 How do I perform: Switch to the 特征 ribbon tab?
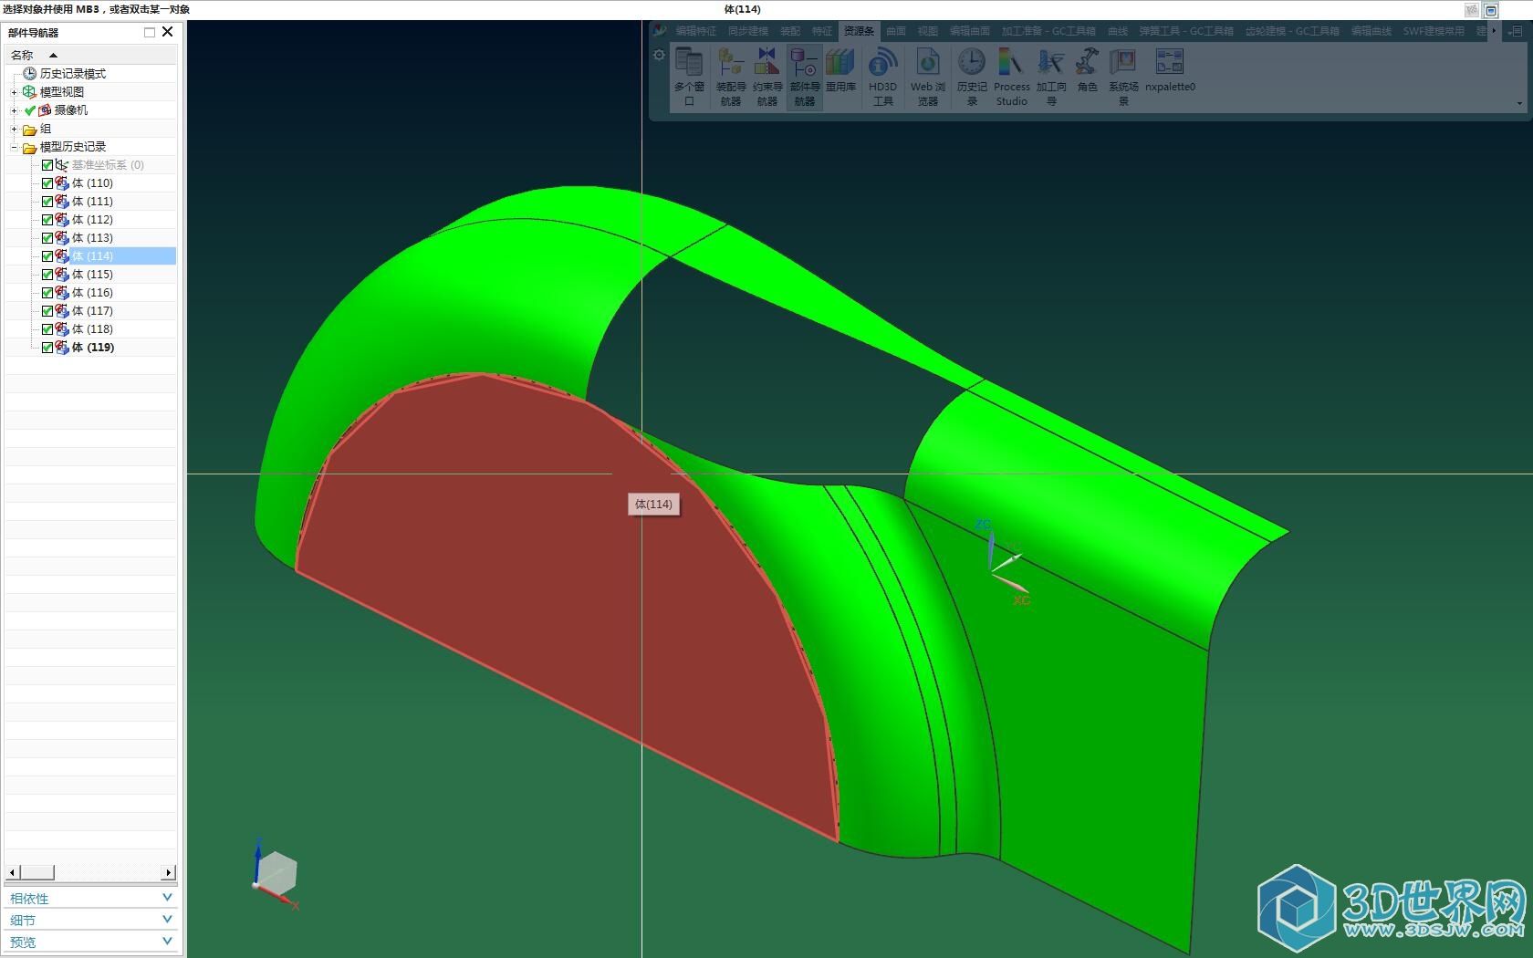coord(822,31)
